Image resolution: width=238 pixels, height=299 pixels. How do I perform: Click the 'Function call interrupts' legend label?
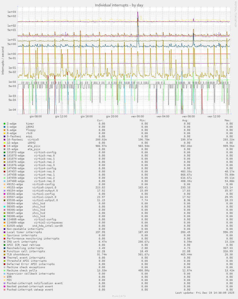point(26,251)
